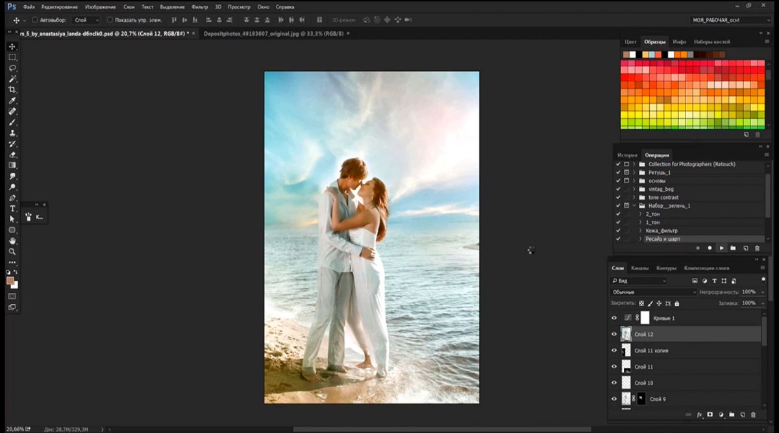Screen dimensions: 779x433
Task: Click the Кривые 1 layer mask thumbnail
Action: tap(645, 318)
